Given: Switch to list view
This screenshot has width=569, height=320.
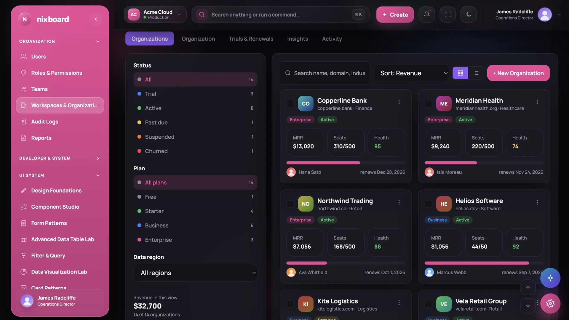Looking at the screenshot, I should (x=476, y=73).
